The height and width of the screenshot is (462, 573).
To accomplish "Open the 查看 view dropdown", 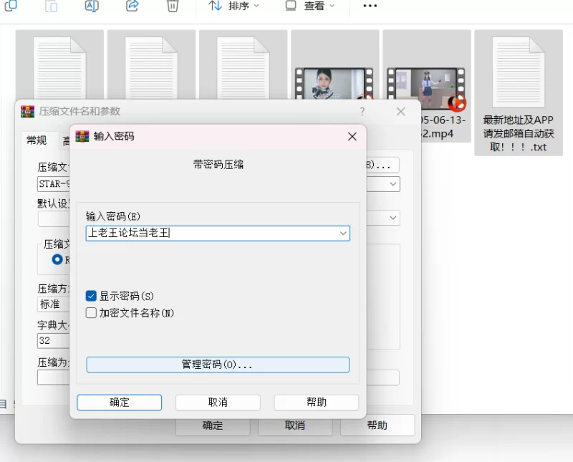I will click(310, 6).
